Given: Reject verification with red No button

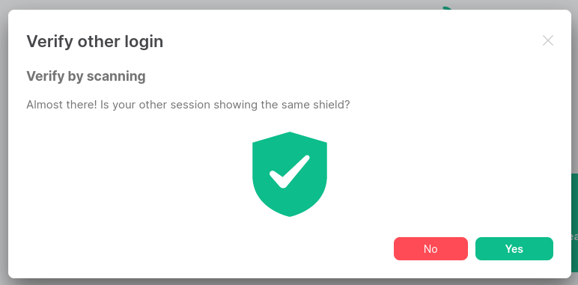Looking at the screenshot, I should click(x=431, y=249).
